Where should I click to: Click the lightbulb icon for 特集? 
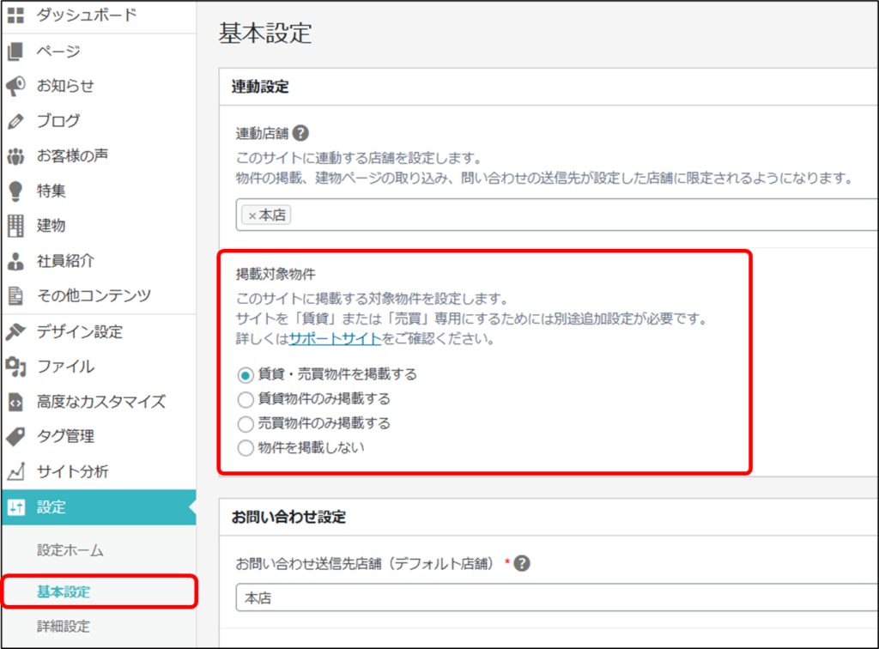pyautogui.click(x=15, y=191)
